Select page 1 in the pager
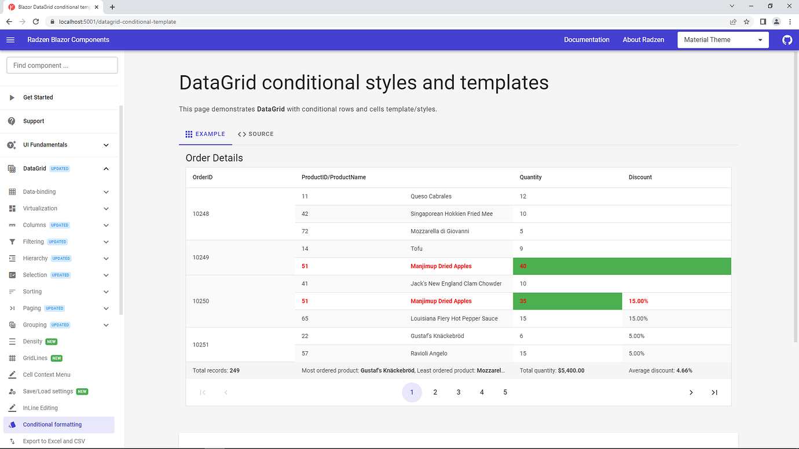This screenshot has height=449, width=799. 412,392
